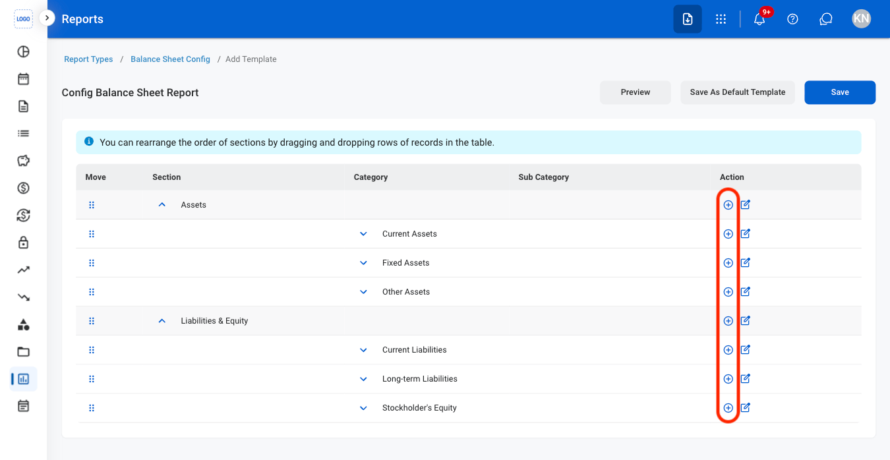Click the add icon for Assets row

728,205
